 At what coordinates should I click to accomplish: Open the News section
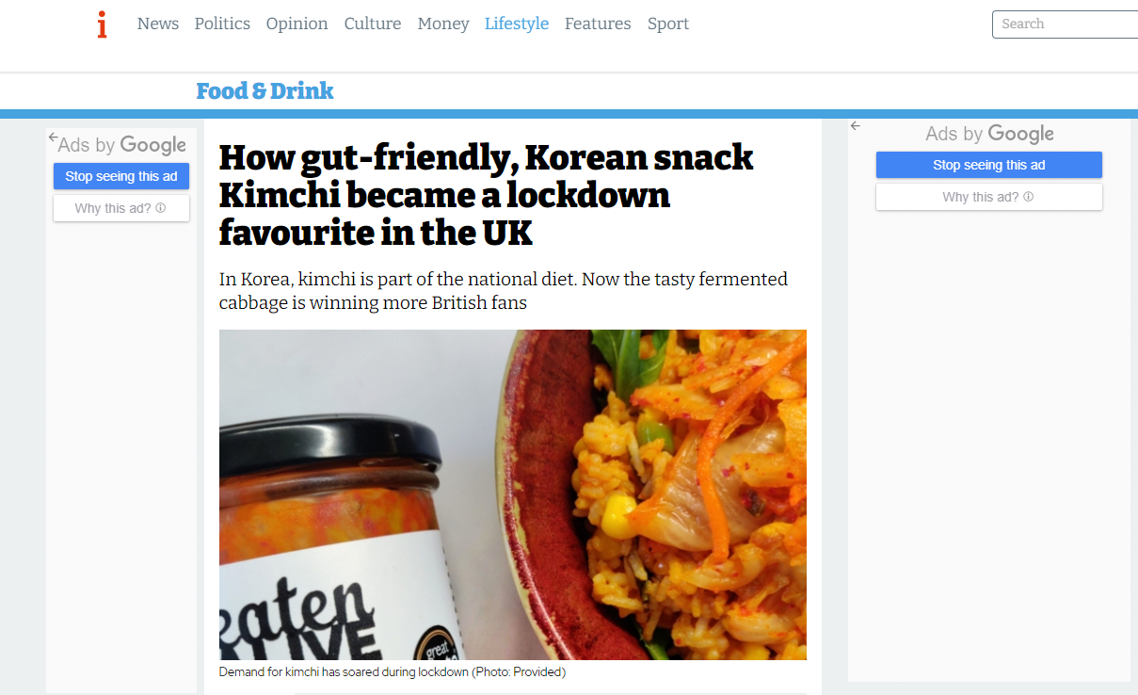[158, 24]
